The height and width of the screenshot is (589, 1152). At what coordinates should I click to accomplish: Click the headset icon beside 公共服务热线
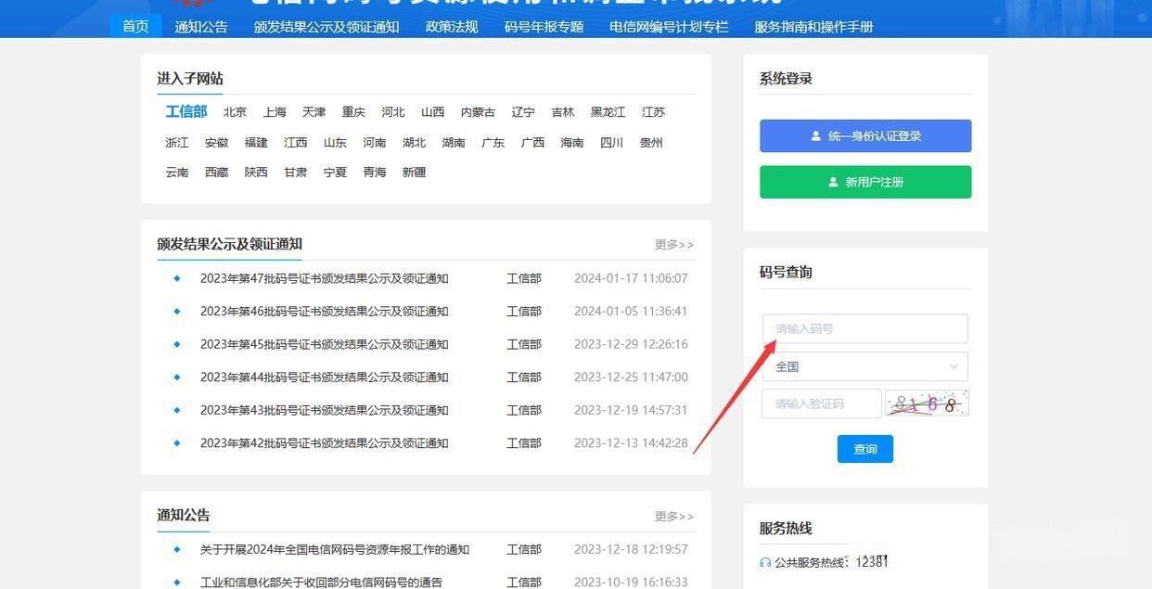(x=765, y=562)
